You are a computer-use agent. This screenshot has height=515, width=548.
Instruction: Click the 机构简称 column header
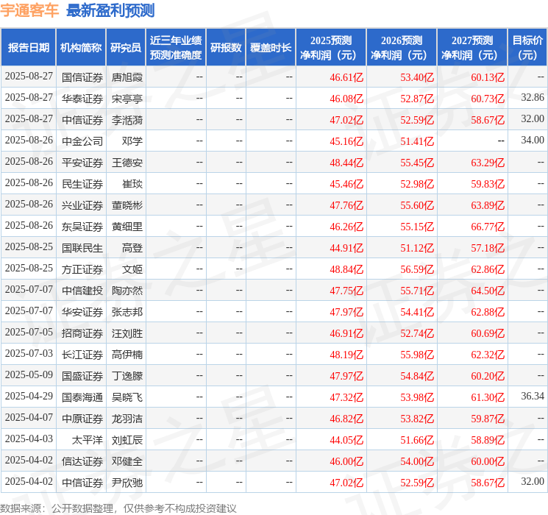[81, 48]
